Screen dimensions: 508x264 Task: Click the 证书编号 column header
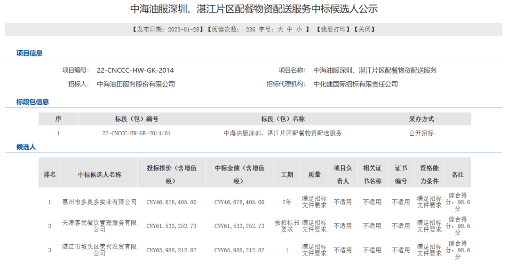click(401, 173)
